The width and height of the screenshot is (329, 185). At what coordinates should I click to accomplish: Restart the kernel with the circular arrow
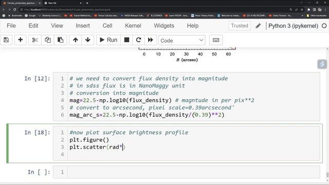point(138,40)
